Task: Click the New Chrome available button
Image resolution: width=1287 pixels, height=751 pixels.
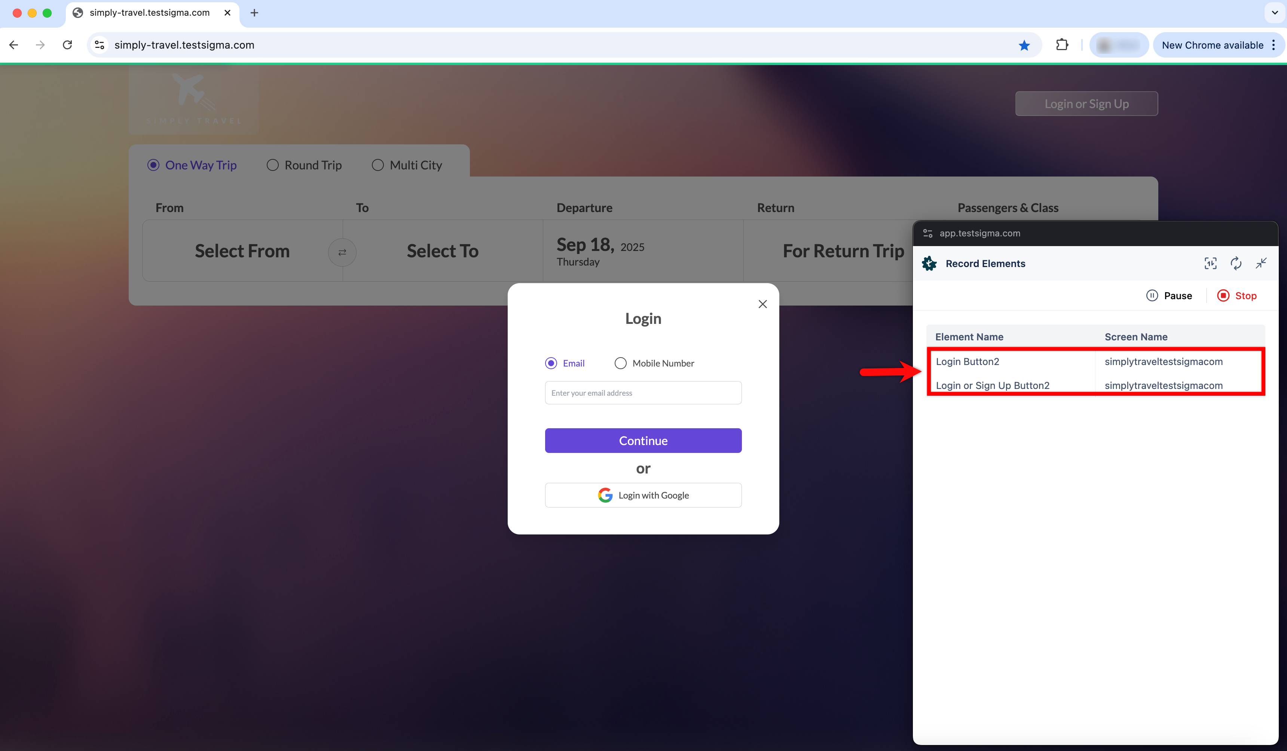Action: click(1210, 45)
